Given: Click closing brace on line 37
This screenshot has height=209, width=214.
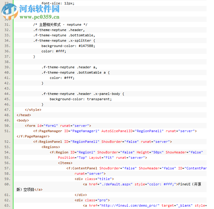Looking at the screenshot, I should pos(34,56).
